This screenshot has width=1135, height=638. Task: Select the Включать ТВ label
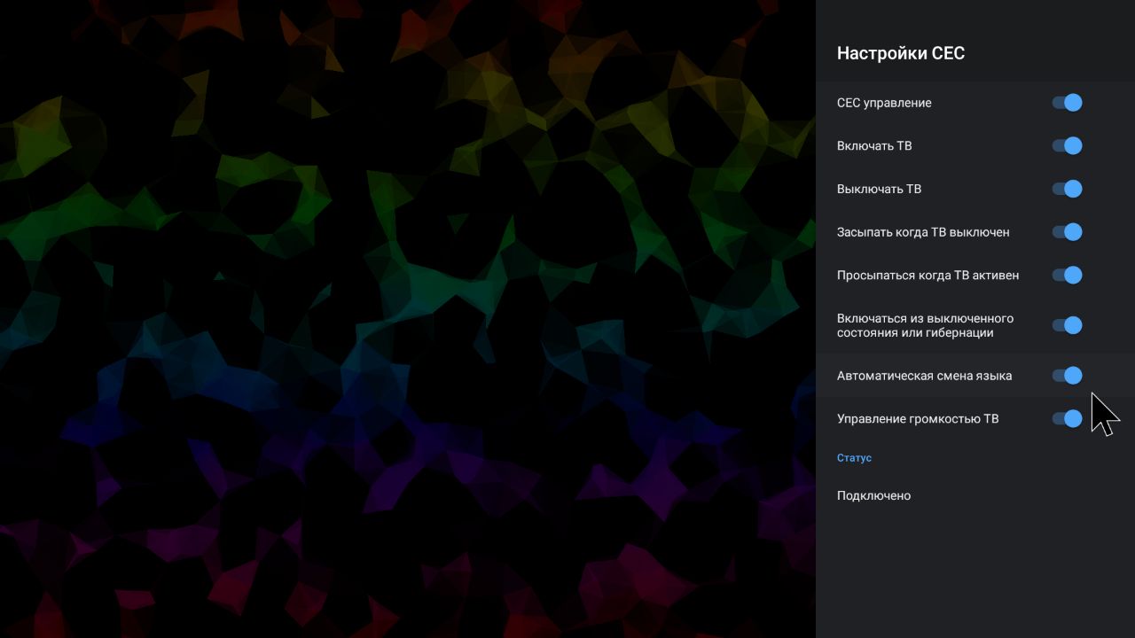874,145
